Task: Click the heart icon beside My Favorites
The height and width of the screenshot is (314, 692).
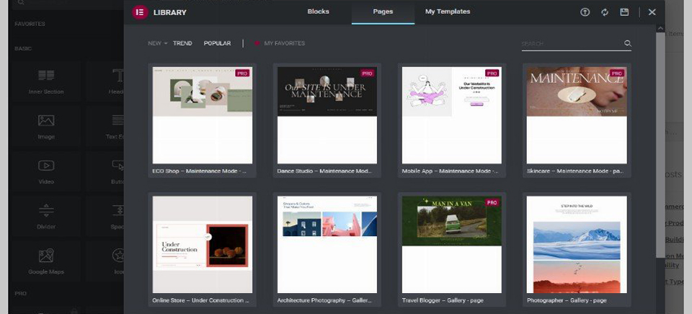Action: [x=257, y=43]
